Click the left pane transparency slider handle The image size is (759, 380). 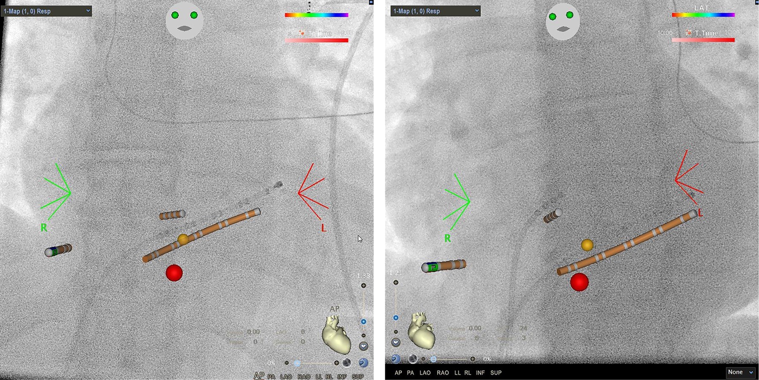(x=297, y=363)
